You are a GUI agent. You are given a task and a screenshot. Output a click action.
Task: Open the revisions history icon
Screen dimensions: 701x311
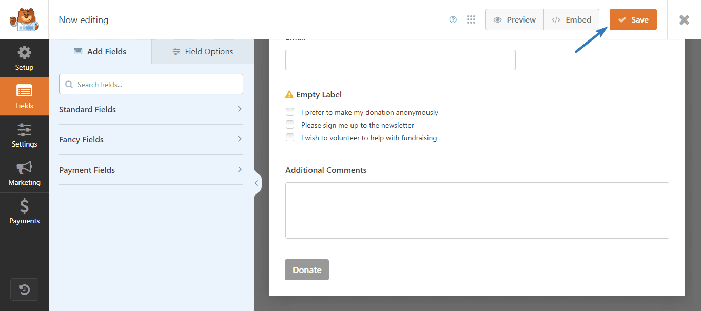click(24, 290)
